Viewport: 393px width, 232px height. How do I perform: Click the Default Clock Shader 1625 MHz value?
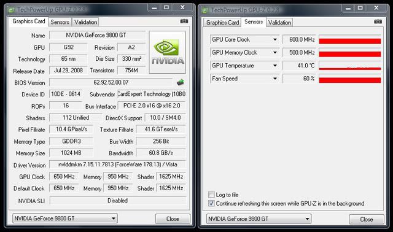[x=171, y=188]
